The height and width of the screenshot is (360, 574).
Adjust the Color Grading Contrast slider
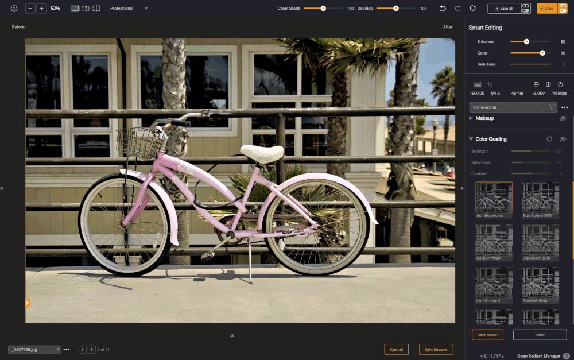pyautogui.click(x=531, y=173)
